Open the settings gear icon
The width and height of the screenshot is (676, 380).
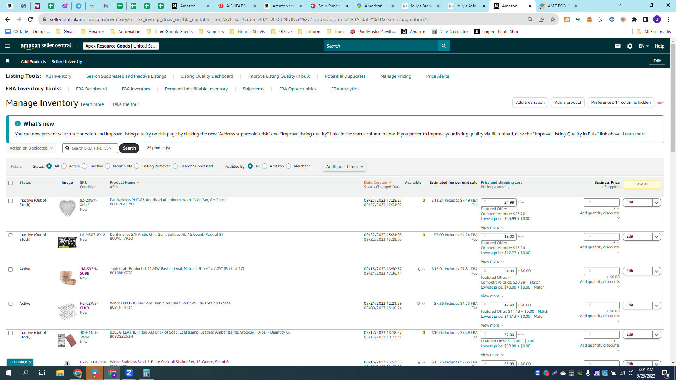click(x=630, y=46)
